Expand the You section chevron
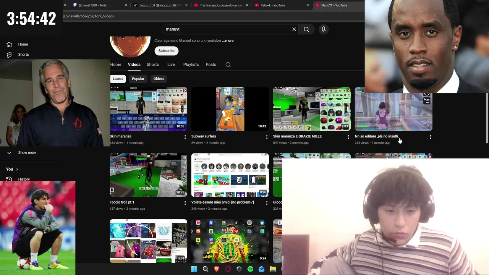The width and height of the screenshot is (489, 275). (17, 169)
